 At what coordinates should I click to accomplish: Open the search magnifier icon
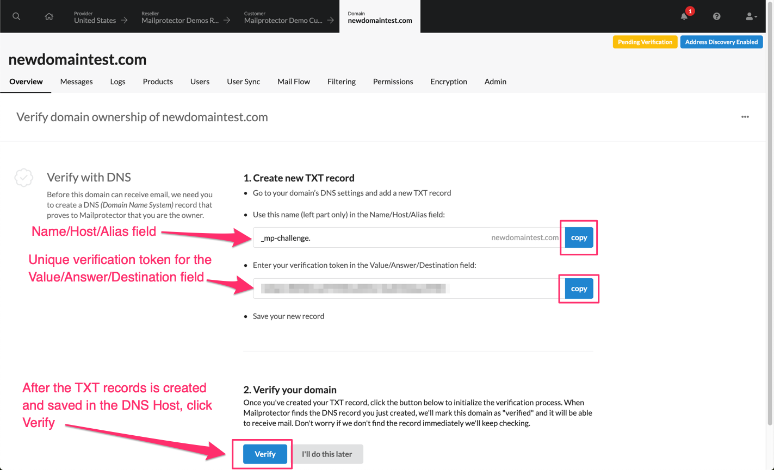click(x=16, y=16)
